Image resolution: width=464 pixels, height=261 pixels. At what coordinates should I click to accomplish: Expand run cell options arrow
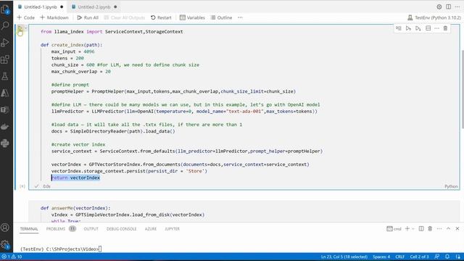tap(26, 28)
